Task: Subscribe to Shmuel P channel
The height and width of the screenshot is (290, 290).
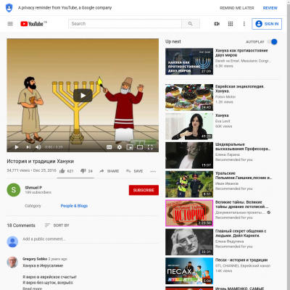Action: coord(144,190)
